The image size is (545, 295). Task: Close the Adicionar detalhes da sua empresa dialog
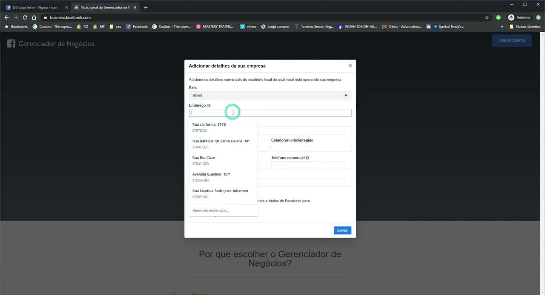[350, 65]
